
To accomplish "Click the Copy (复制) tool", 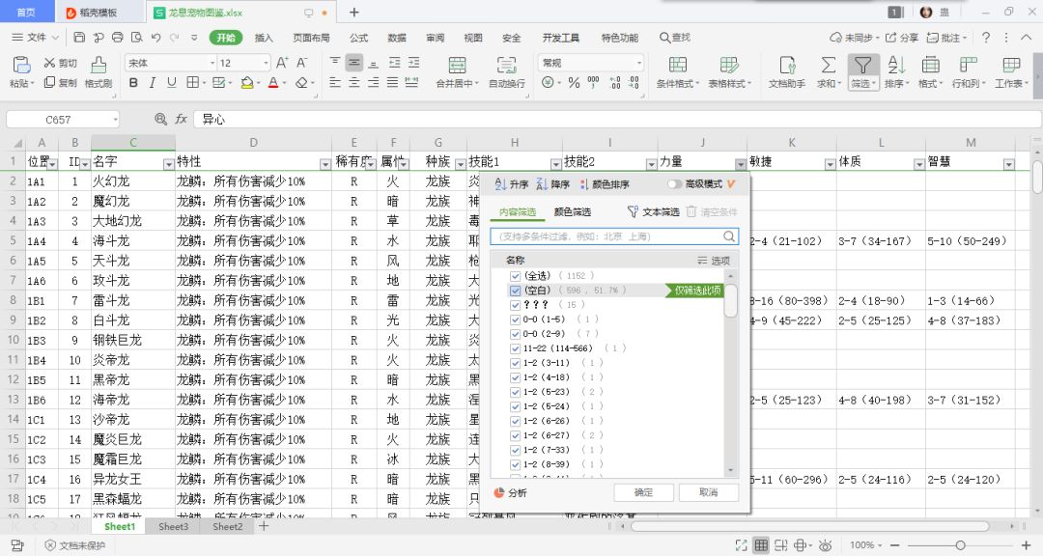I will click(61, 82).
